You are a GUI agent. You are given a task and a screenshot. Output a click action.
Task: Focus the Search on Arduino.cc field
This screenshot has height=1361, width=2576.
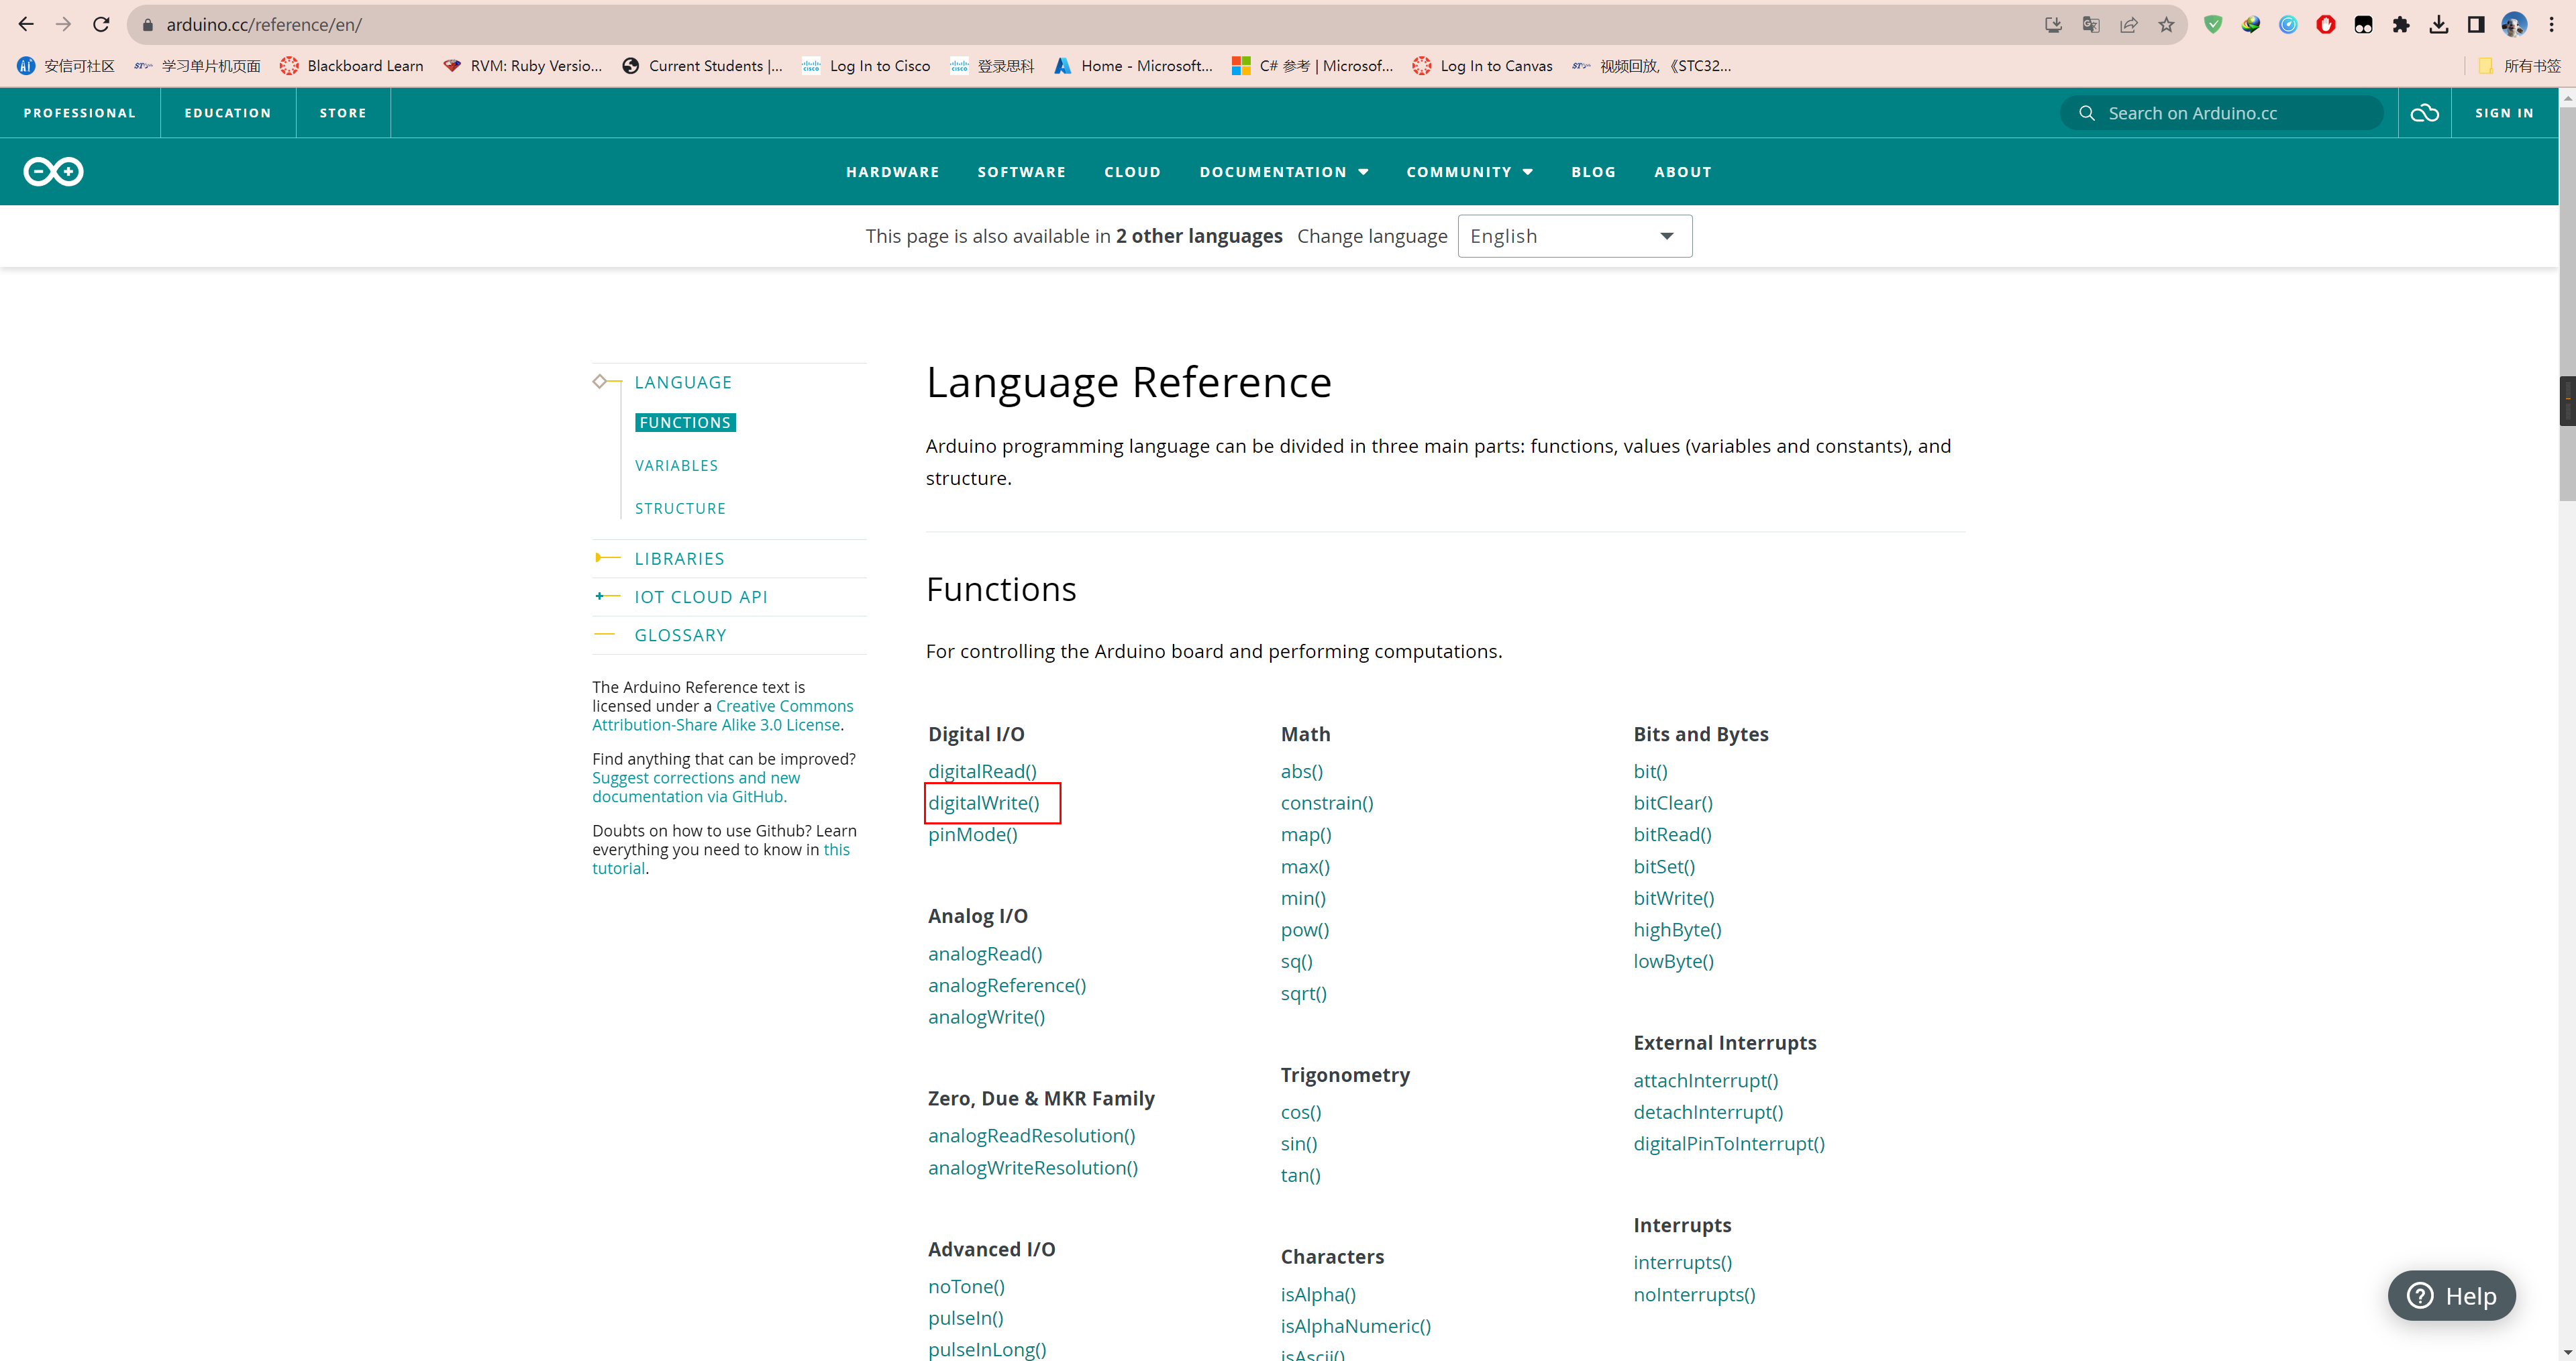[2221, 113]
